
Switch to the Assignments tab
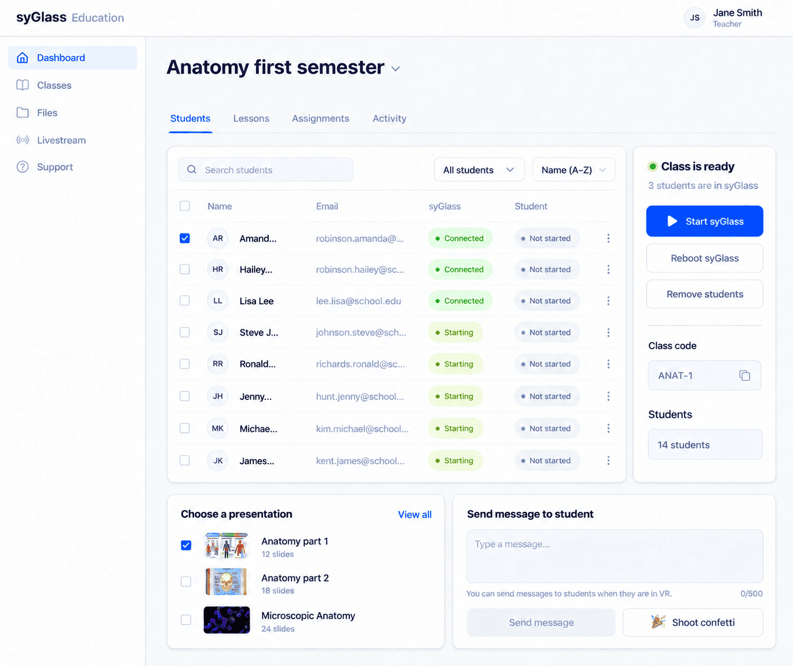pos(320,118)
